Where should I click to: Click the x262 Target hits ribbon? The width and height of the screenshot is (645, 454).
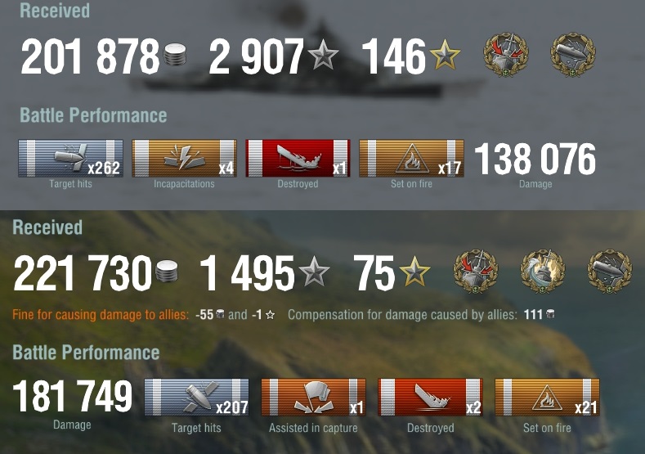pyautogui.click(x=70, y=159)
